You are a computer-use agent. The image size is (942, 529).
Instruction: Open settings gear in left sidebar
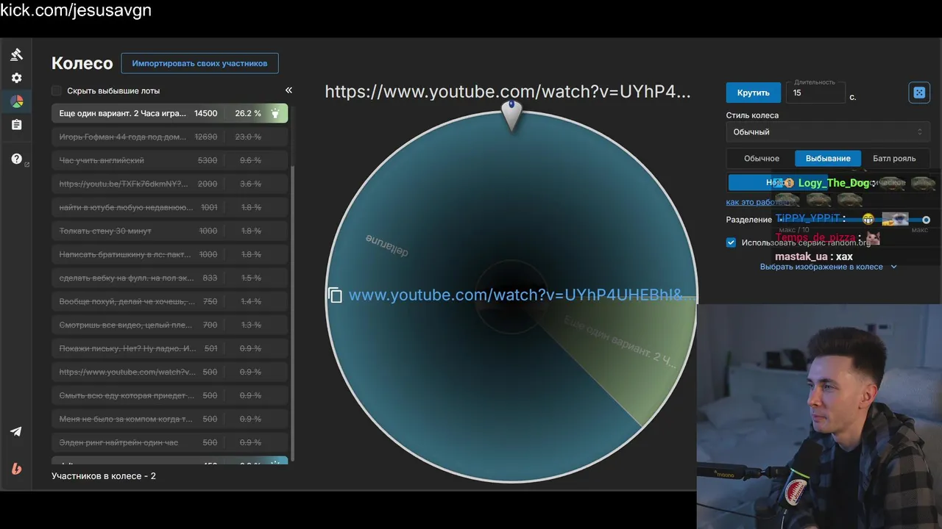point(16,78)
